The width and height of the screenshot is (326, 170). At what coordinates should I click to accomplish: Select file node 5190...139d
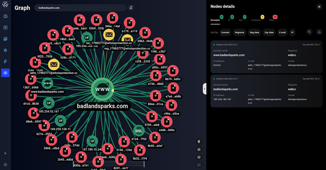point(124,142)
